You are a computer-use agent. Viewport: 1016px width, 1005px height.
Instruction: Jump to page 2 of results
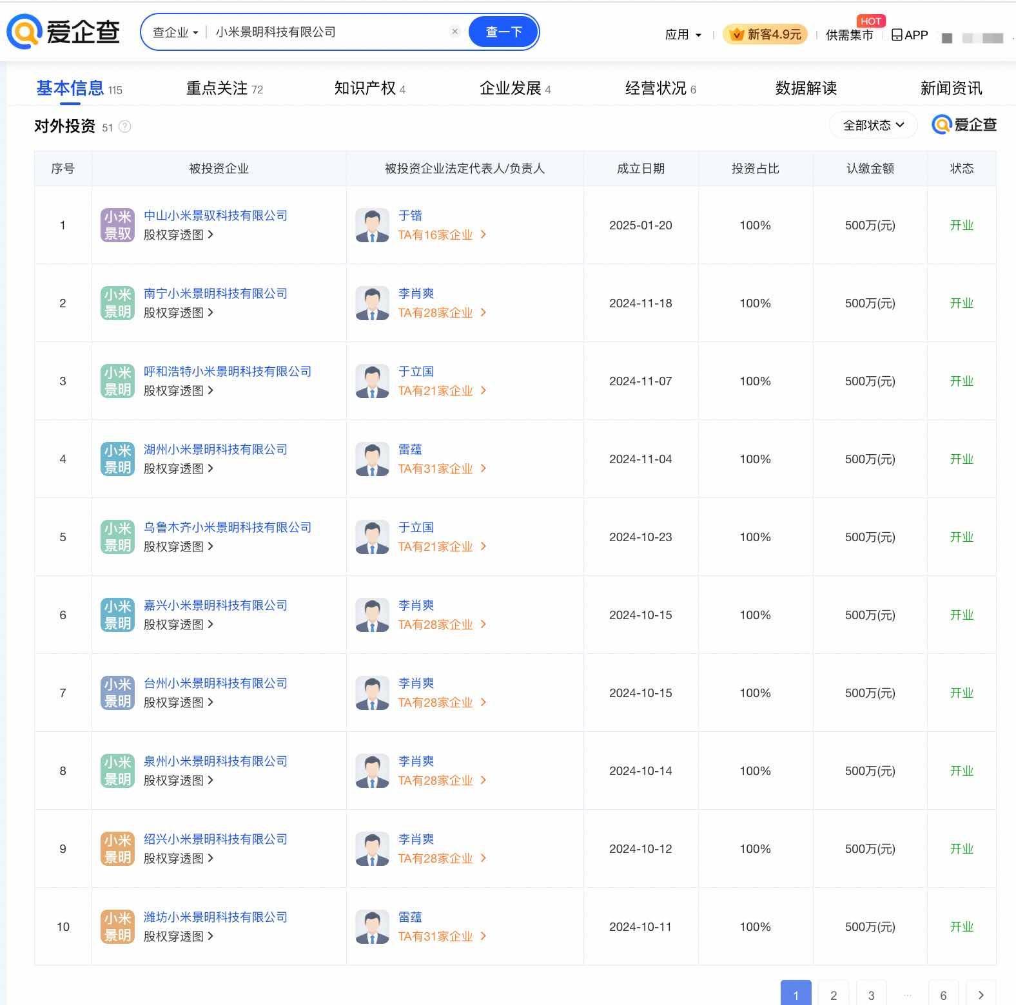[833, 995]
